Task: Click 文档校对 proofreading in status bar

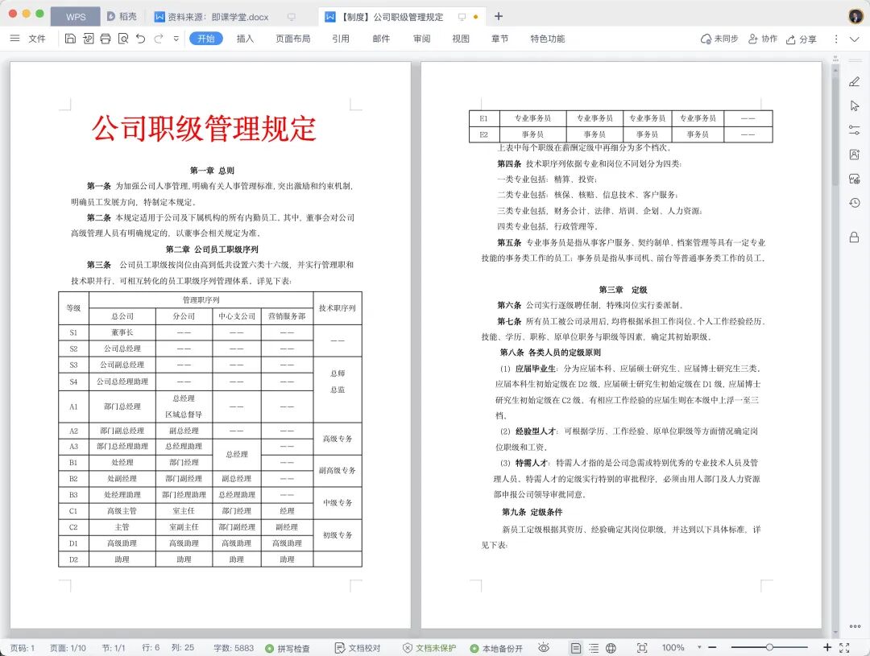Action: pos(358,648)
